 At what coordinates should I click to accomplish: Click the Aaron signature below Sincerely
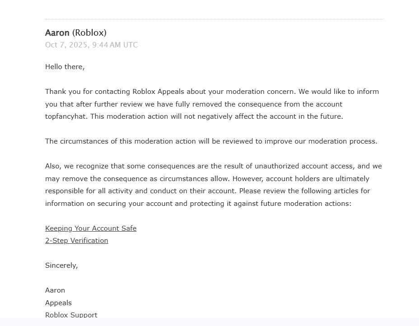click(x=55, y=290)
